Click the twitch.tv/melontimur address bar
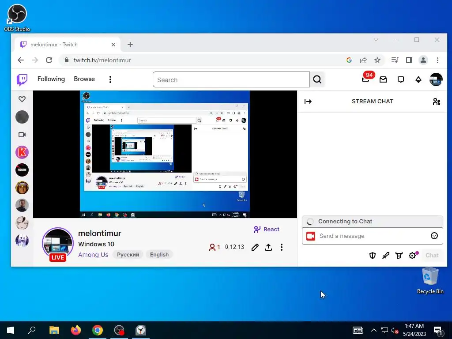The image size is (452, 339). (202, 60)
